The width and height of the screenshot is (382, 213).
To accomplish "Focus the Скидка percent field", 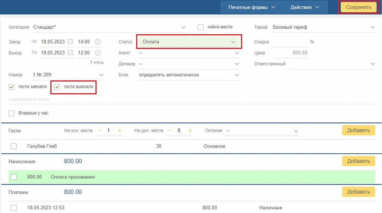I will [x=290, y=42].
